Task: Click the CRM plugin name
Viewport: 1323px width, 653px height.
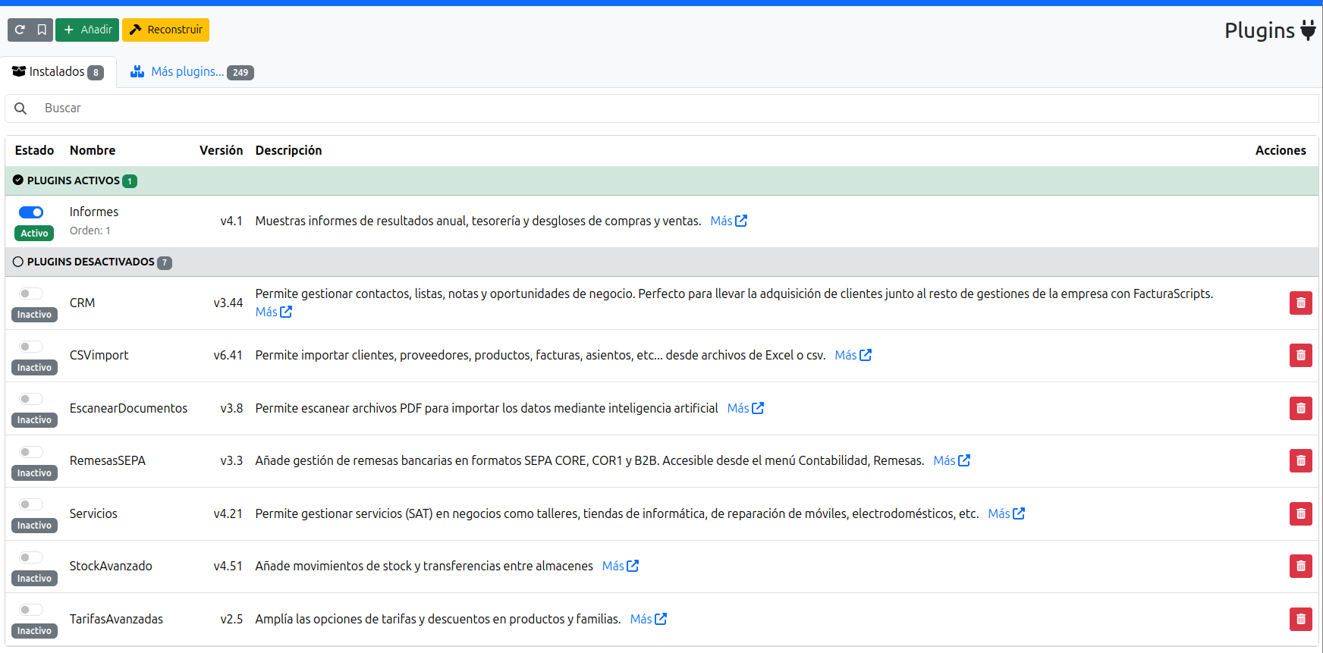Action: click(82, 303)
